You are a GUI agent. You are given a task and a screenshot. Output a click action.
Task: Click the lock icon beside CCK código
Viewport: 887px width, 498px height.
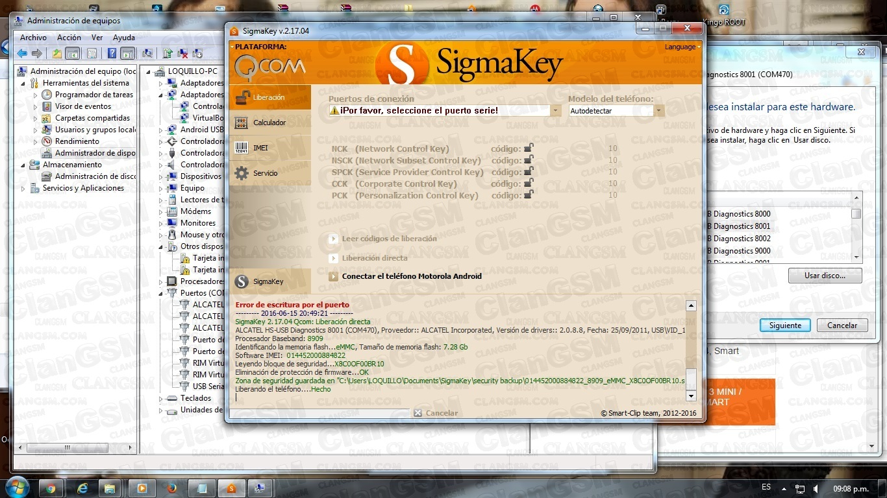coord(529,184)
